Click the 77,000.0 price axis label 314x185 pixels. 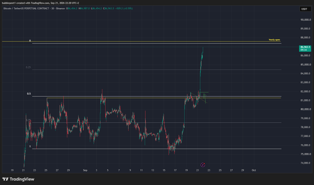point(306,136)
